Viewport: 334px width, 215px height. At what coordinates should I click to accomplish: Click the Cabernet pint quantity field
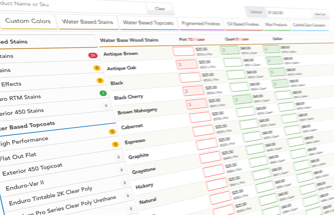(200, 117)
